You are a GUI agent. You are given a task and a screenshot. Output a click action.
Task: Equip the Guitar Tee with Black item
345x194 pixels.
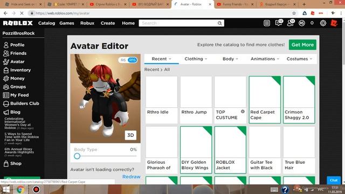265,150
